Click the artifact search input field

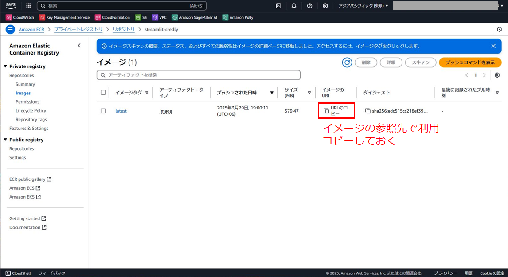point(198,75)
